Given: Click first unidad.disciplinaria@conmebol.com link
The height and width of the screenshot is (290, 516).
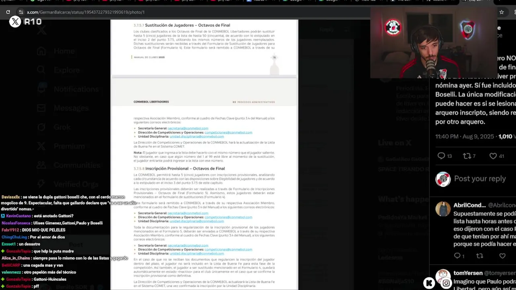Looking at the screenshot, I should pos(197,136).
